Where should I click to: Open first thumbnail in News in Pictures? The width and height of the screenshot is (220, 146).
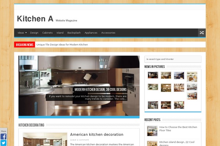pos(153,75)
